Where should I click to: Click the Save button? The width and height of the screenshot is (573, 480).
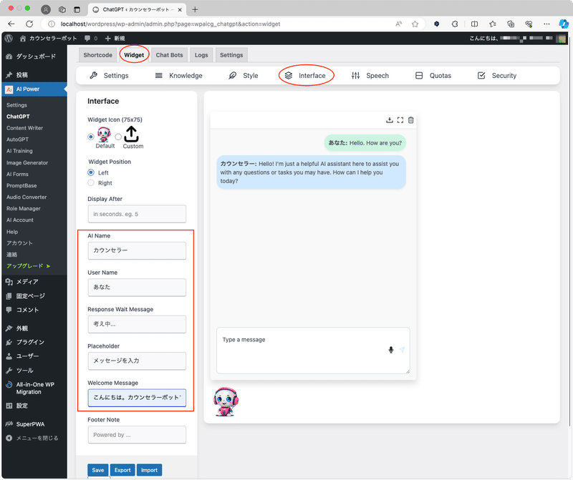(x=98, y=470)
